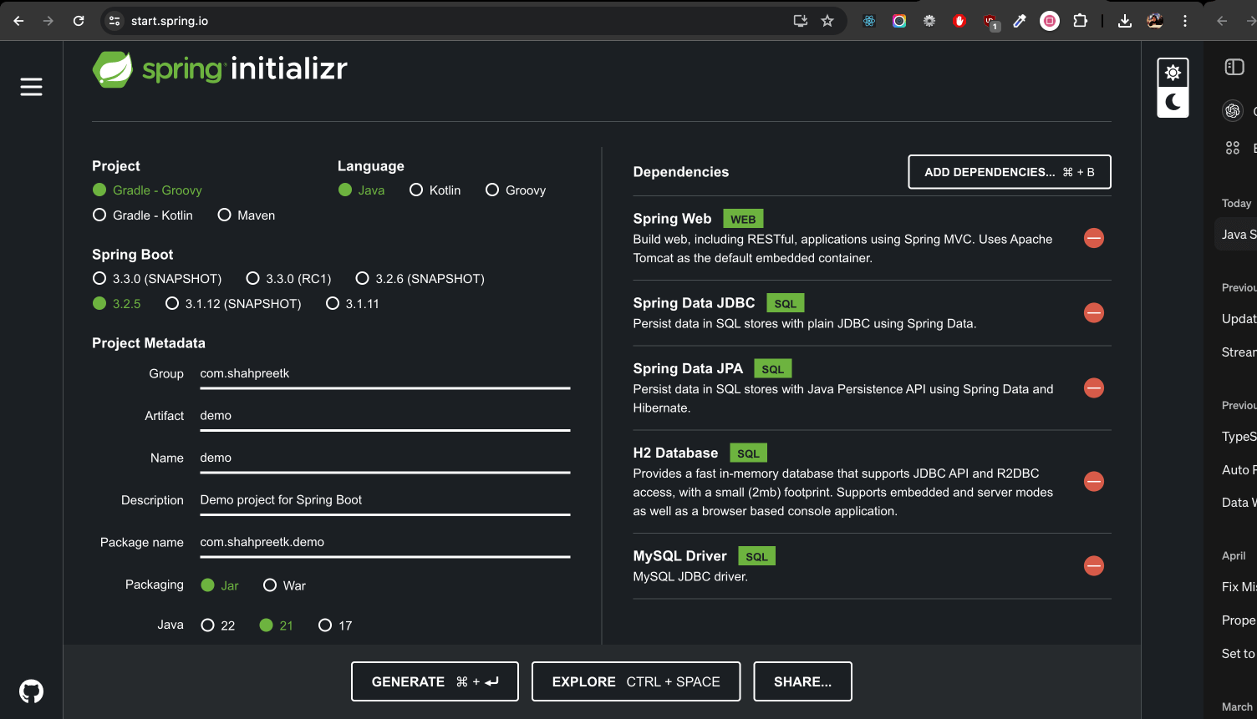
Task: Click the EXPLORE button
Action: pos(636,681)
